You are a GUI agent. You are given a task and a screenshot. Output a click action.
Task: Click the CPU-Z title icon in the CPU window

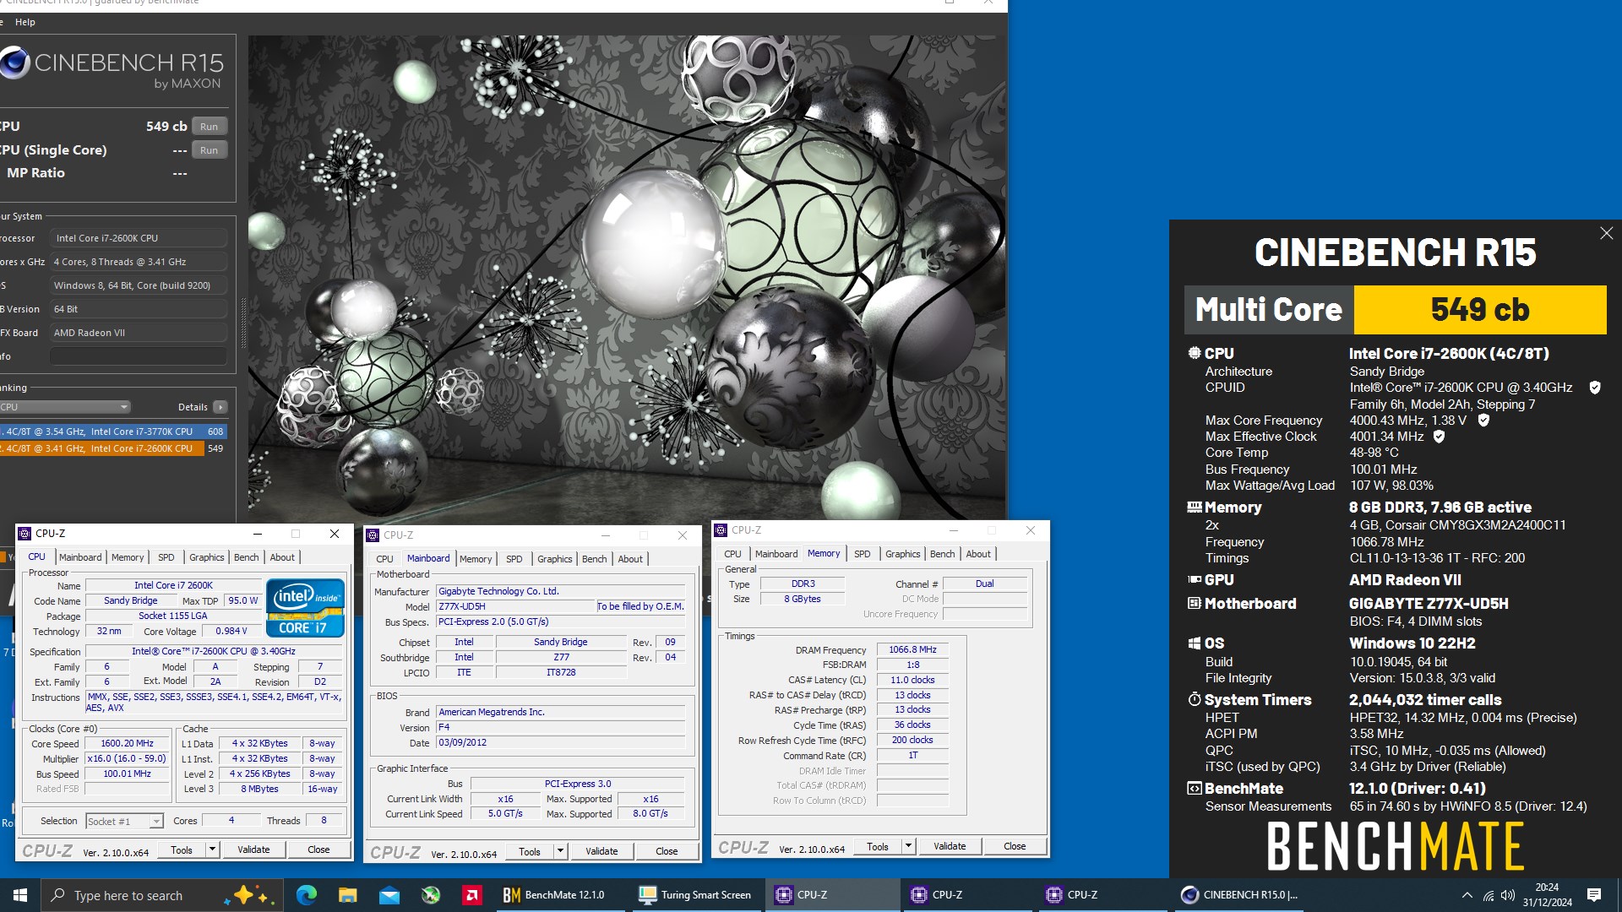tap(24, 534)
